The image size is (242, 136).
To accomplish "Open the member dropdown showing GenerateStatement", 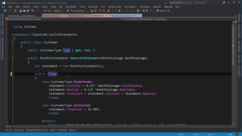I will [x=179, y=19].
